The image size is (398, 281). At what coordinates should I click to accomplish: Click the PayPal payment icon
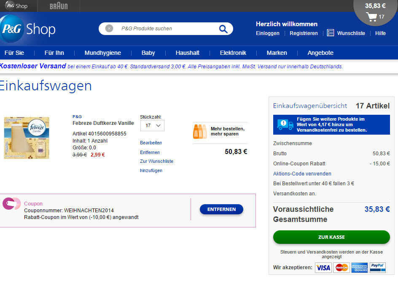pyautogui.click(x=378, y=267)
